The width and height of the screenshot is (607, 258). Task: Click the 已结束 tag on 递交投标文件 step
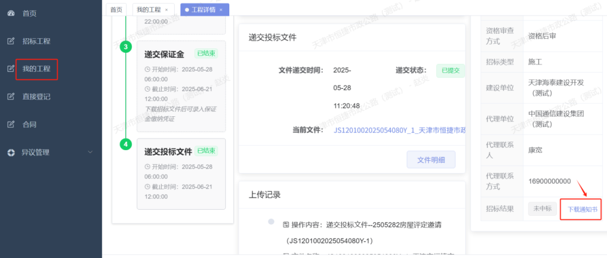[206, 151]
